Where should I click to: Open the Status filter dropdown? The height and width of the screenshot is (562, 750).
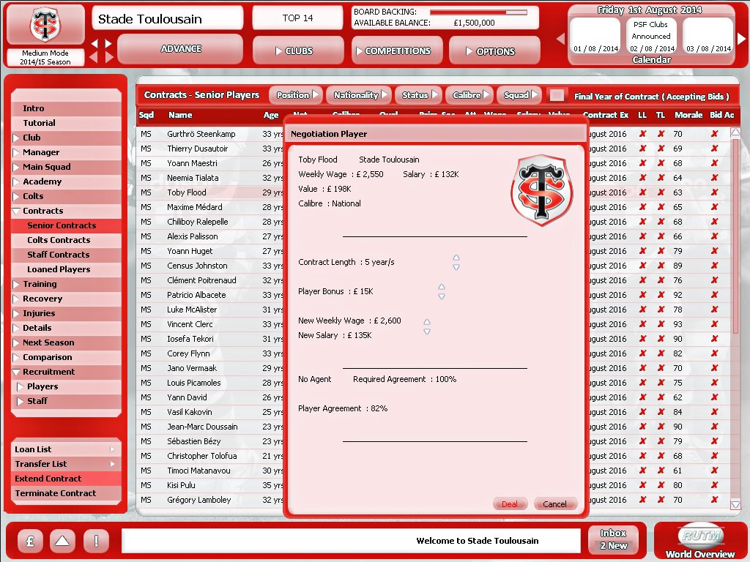pyautogui.click(x=419, y=95)
